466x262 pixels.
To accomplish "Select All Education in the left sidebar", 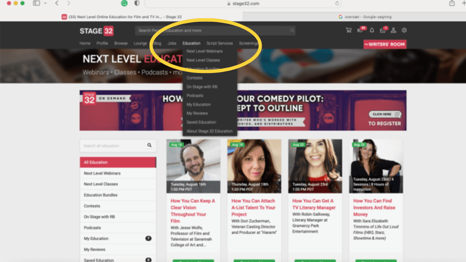I will (x=118, y=162).
